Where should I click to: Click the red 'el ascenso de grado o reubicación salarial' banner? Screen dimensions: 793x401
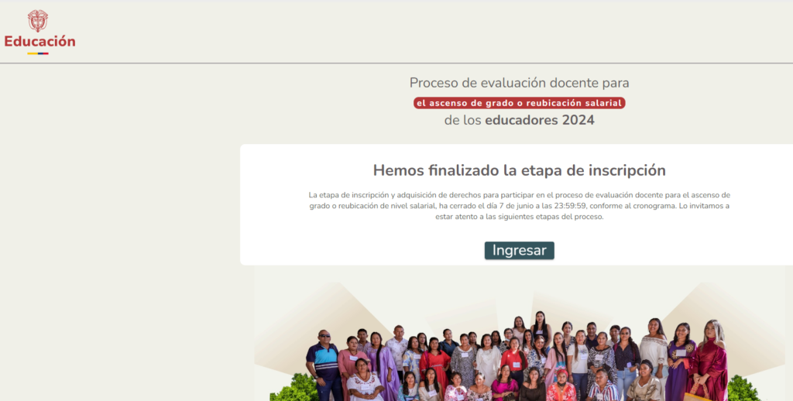(519, 103)
